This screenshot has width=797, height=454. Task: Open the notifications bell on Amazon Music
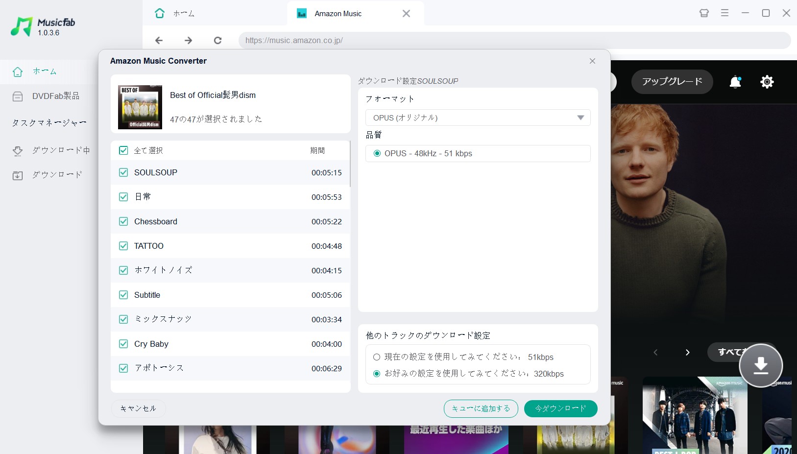click(735, 82)
